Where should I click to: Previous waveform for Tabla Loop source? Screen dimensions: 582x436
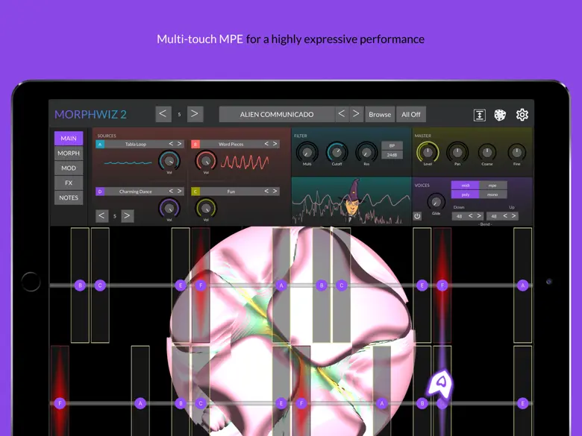[171, 144]
